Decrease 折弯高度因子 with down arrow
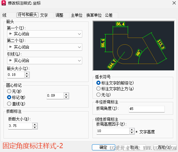178x152 pixels. pos(132,133)
